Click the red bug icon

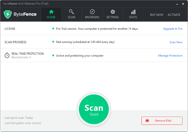click(x=147, y=120)
